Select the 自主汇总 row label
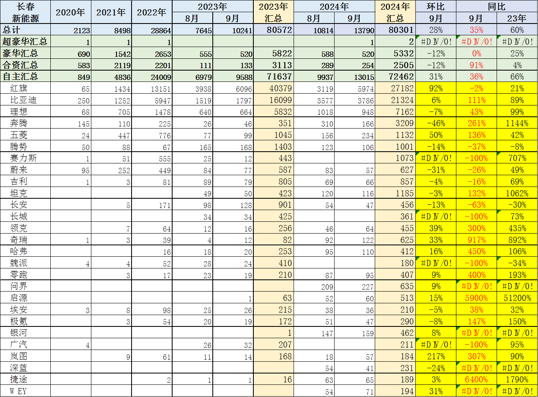This screenshot has height=397, width=538. [x=25, y=77]
